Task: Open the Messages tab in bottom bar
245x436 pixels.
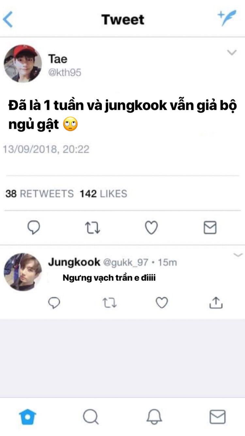Action: click(x=217, y=417)
